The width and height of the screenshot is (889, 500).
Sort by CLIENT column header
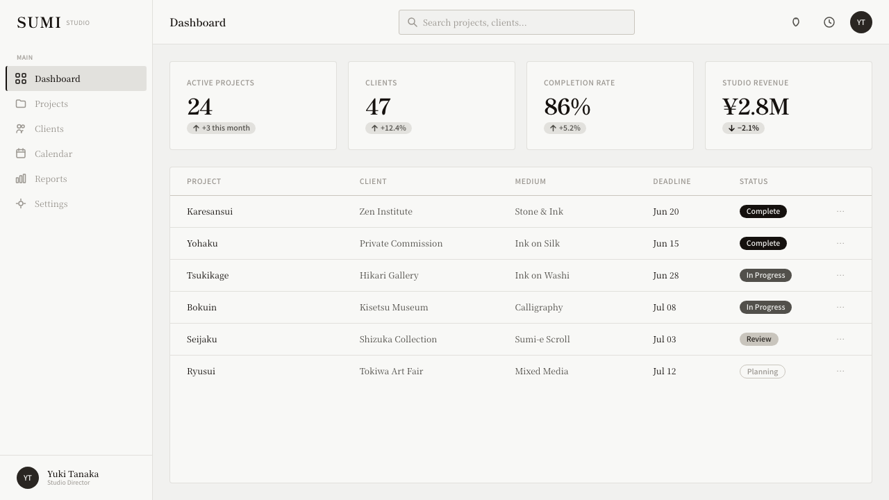click(x=373, y=181)
